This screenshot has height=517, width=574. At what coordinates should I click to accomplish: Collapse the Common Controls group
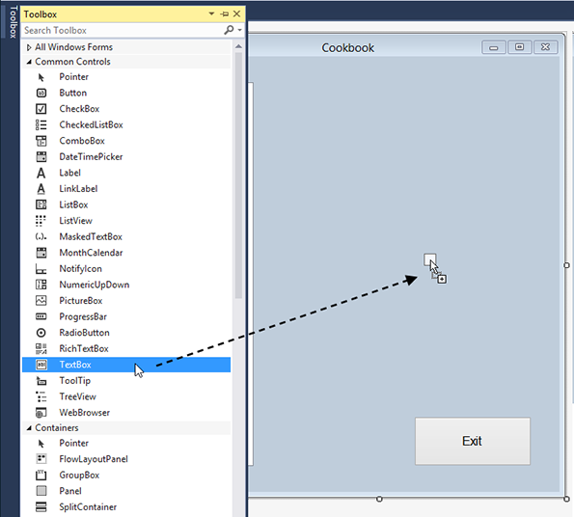29,62
